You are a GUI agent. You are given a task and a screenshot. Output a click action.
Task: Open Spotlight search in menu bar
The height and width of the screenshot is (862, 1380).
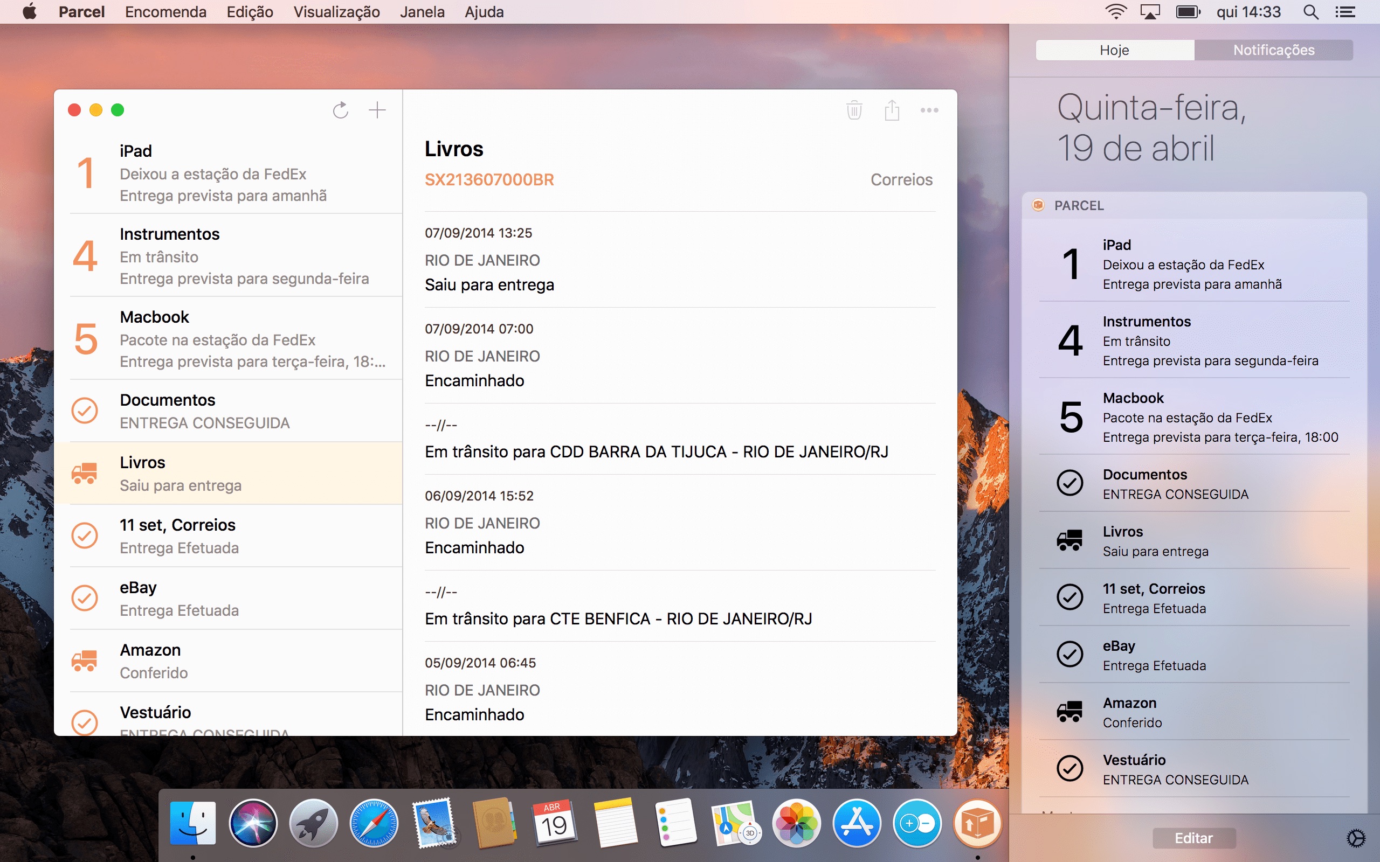tap(1311, 12)
